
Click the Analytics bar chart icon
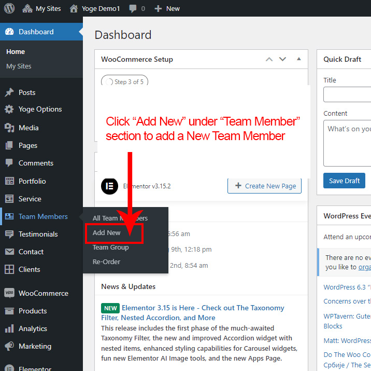pos(9,328)
